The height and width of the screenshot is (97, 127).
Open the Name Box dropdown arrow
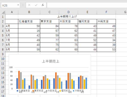click(18, 5)
